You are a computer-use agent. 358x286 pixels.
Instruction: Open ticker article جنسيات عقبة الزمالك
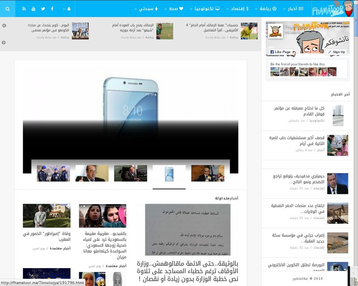pyautogui.click(x=212, y=28)
